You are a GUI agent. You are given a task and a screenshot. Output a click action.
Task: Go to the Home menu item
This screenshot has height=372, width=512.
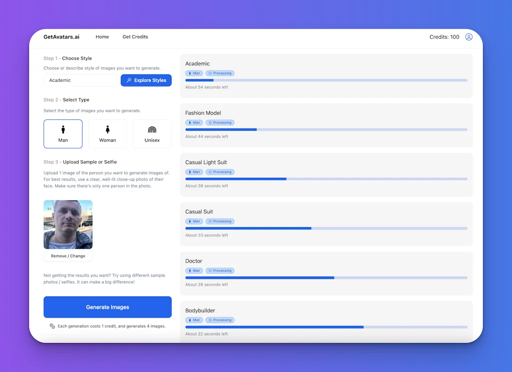point(102,37)
